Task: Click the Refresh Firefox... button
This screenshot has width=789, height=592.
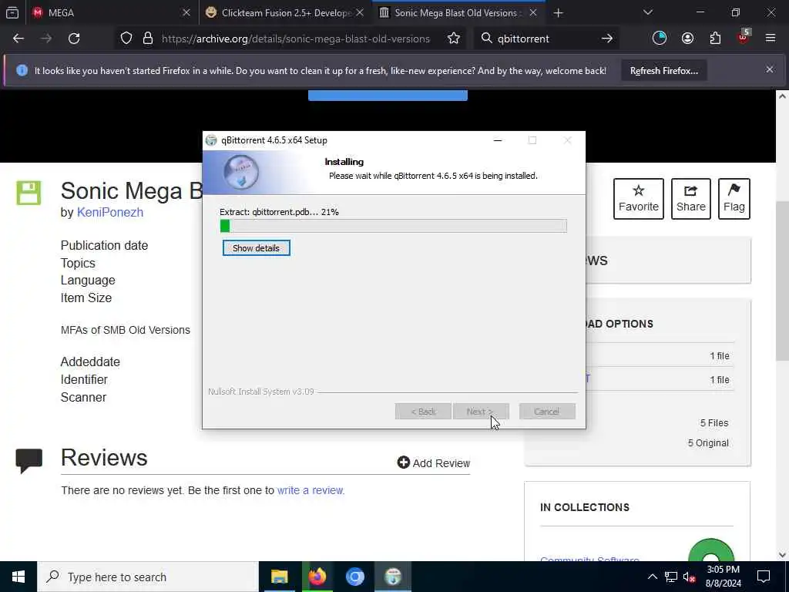Action: [x=663, y=70]
